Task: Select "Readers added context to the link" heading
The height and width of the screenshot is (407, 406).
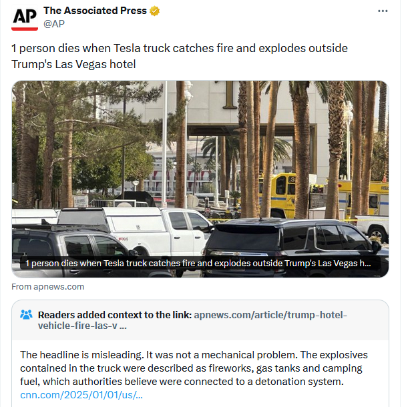Action: pos(114,315)
